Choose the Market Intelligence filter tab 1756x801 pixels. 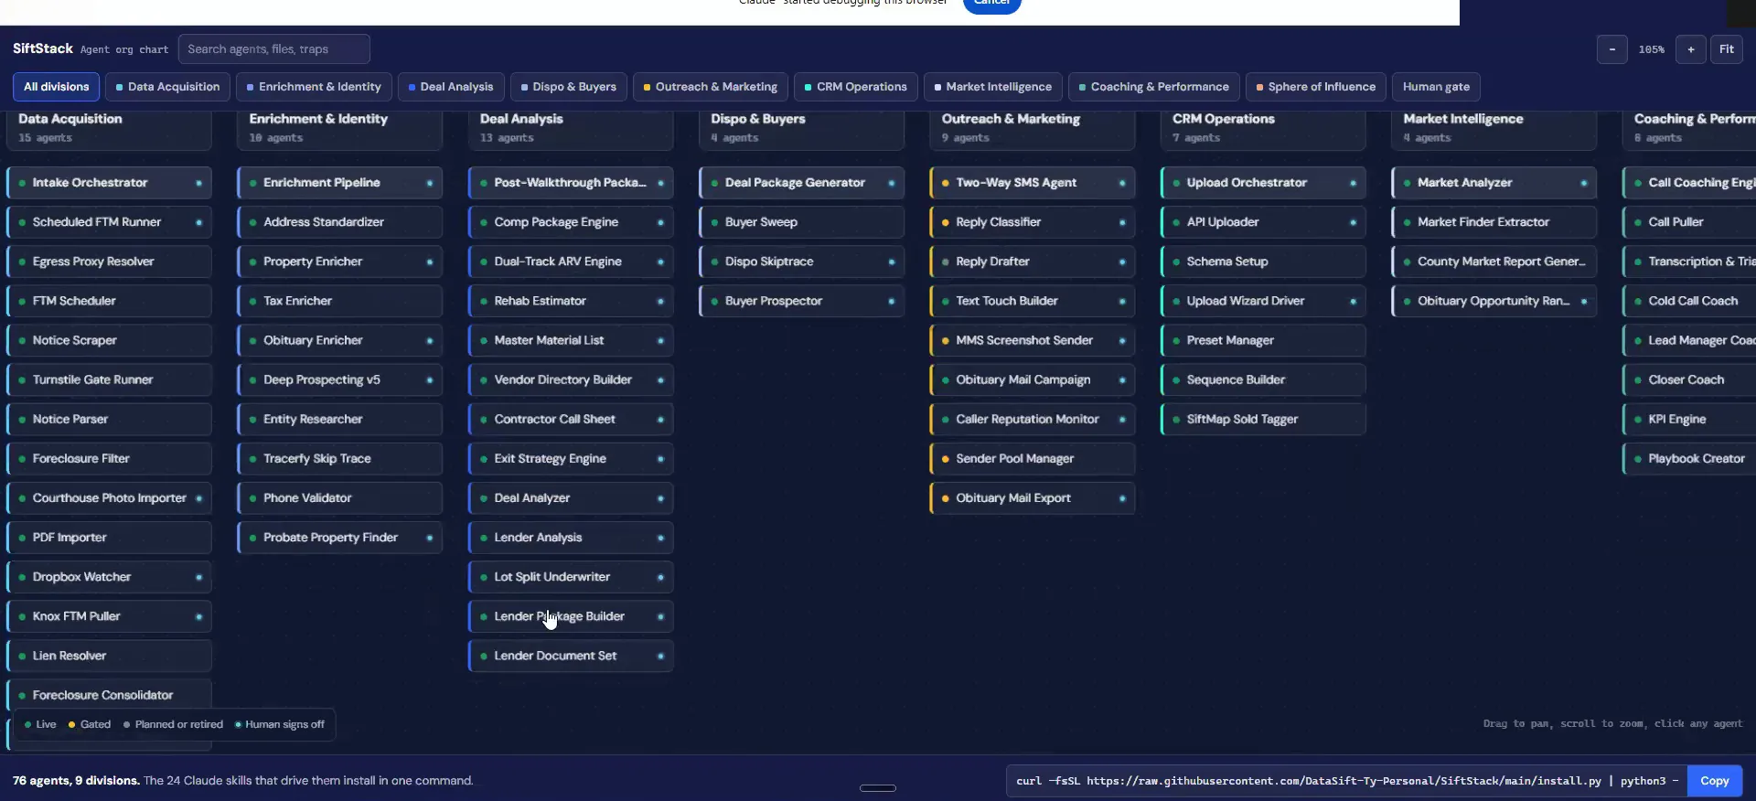coord(993,87)
